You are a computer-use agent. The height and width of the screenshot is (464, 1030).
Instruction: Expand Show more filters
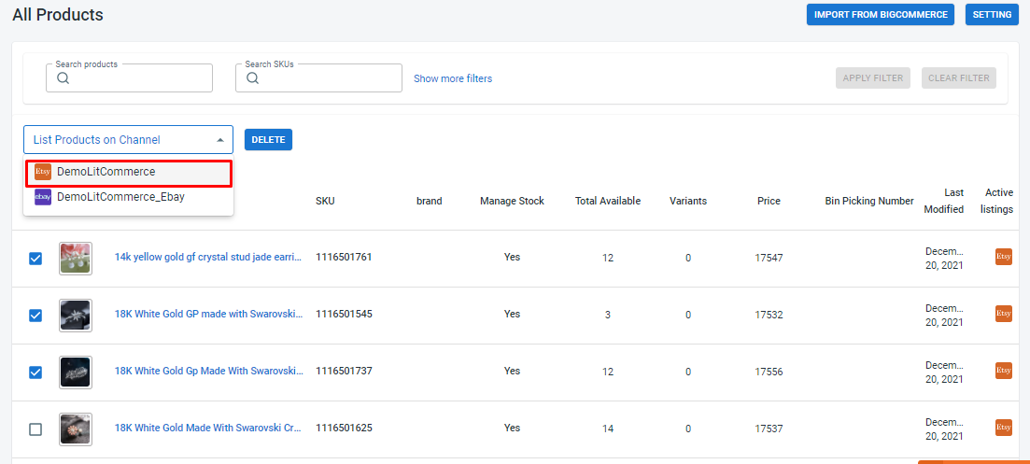click(x=453, y=78)
